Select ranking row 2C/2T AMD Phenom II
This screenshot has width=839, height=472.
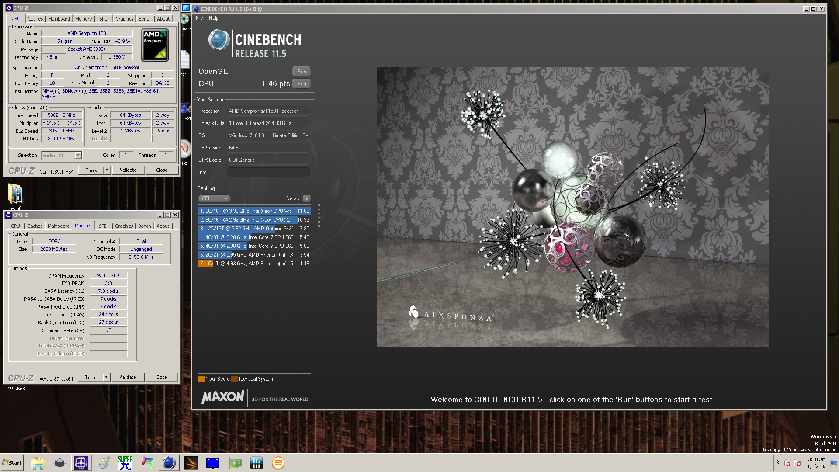tap(254, 255)
